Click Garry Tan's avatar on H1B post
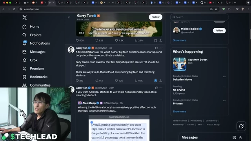 [71, 50]
